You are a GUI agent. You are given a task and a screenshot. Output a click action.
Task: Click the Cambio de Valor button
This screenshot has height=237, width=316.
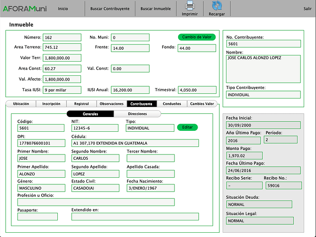tap(197, 37)
